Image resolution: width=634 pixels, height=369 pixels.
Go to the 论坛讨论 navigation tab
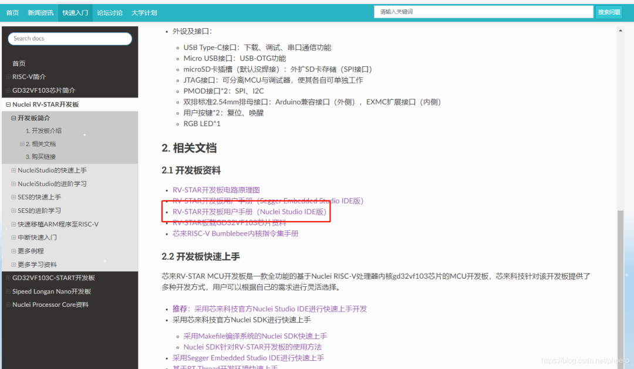tap(110, 12)
